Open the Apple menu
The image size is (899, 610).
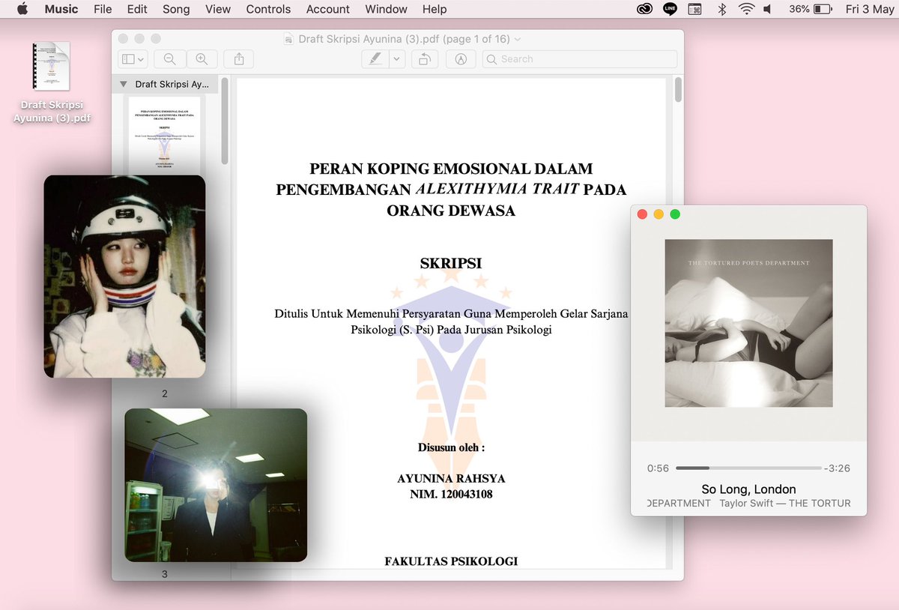[x=22, y=9]
